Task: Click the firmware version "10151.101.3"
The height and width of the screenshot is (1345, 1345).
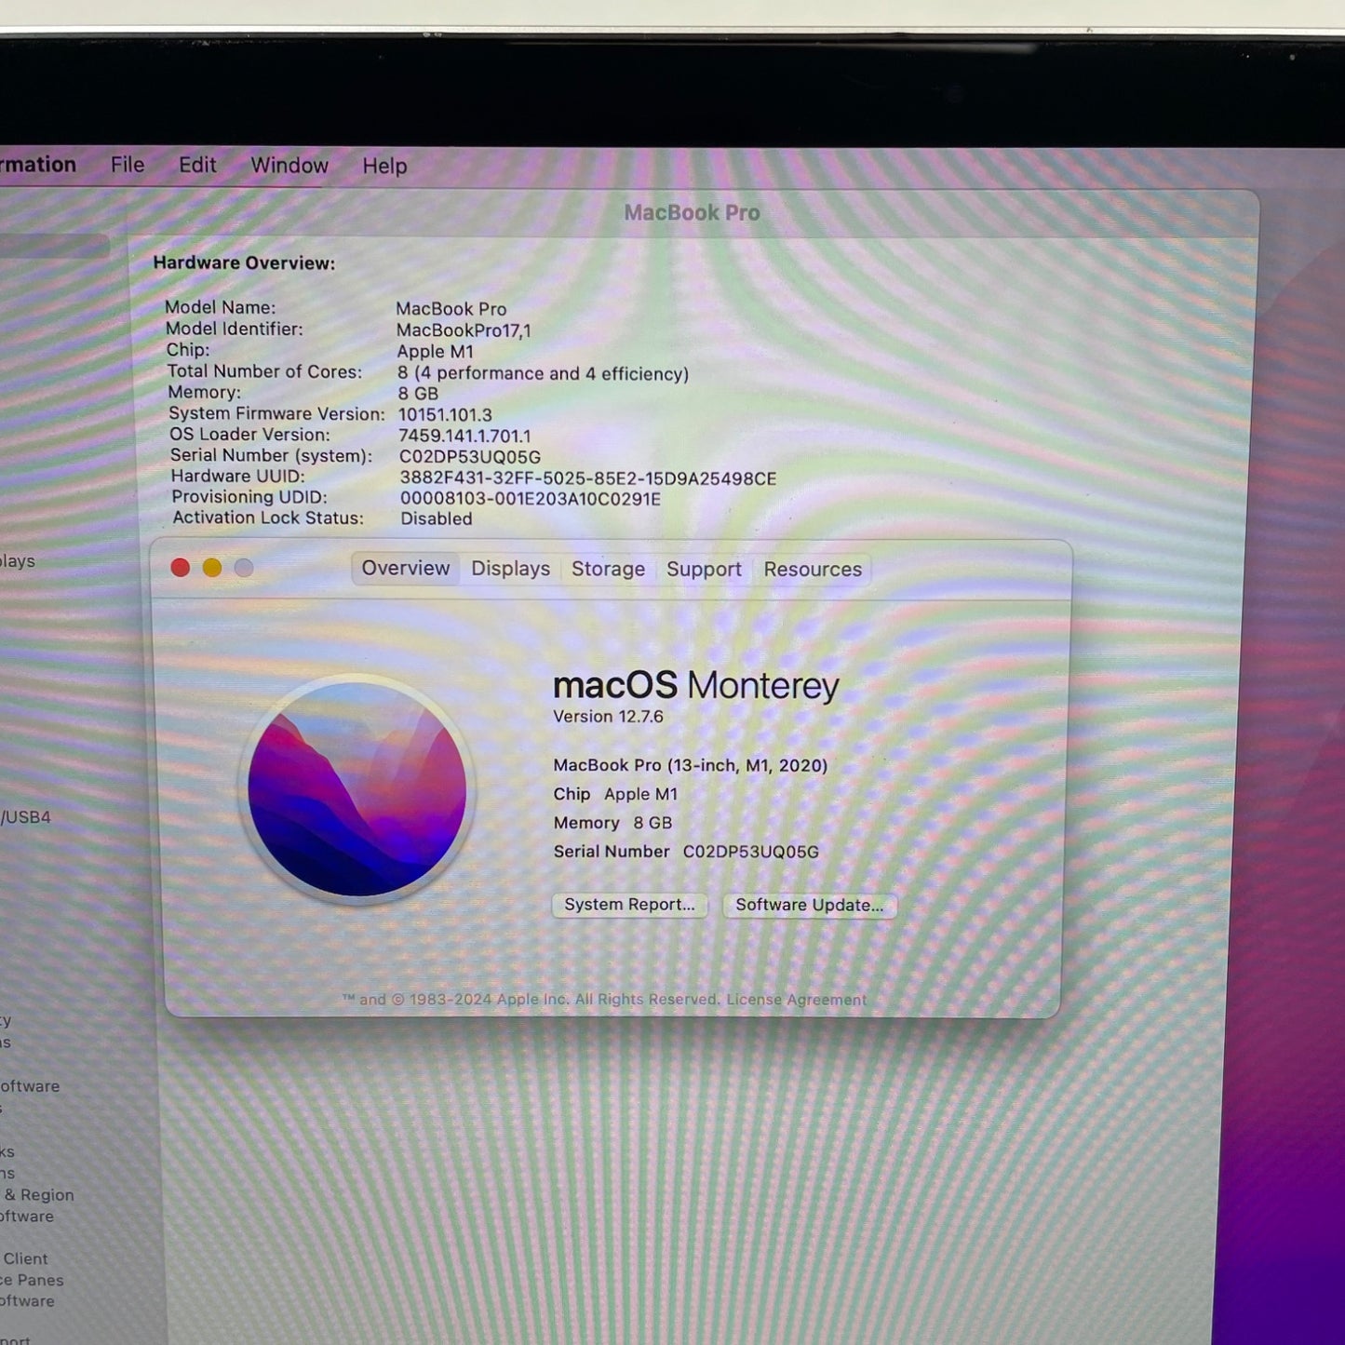Action: tap(445, 415)
